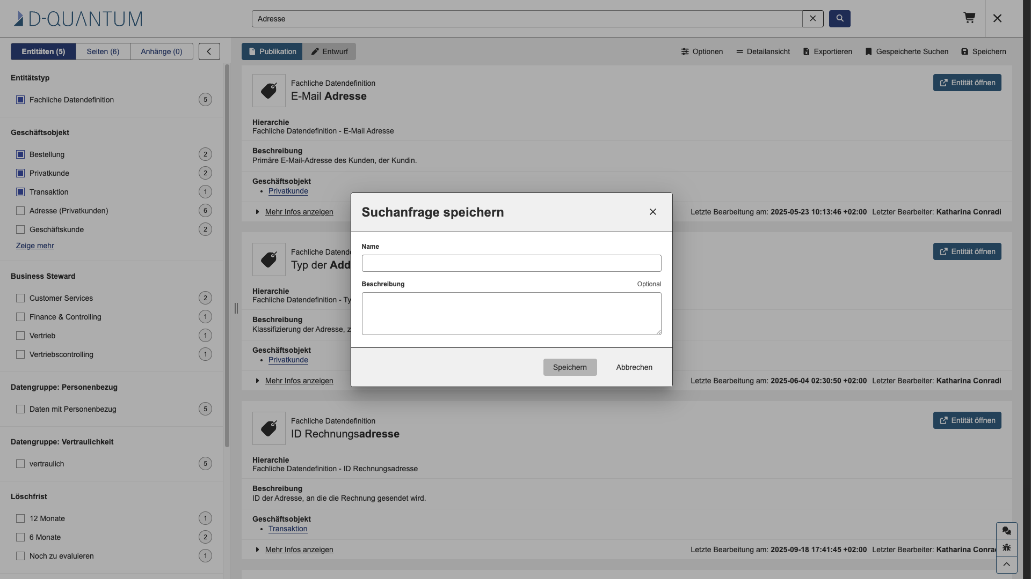Open the shopping cart icon
Screen dimensions: 1031x579
[969, 18]
